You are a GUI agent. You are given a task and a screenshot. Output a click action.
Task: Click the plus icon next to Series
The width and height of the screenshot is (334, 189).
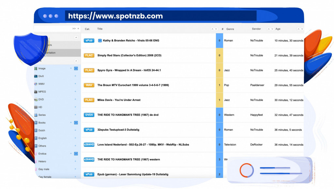pos(75,115)
